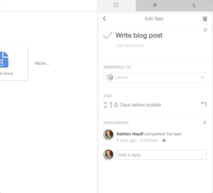This screenshot has height=193, width=213.
Task: Open the Assigned To Lance dropdown
Action: [155, 77]
